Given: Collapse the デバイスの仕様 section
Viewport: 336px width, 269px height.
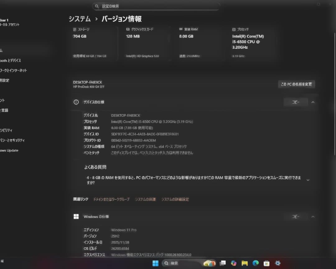Looking at the screenshot, I should point(313,102).
